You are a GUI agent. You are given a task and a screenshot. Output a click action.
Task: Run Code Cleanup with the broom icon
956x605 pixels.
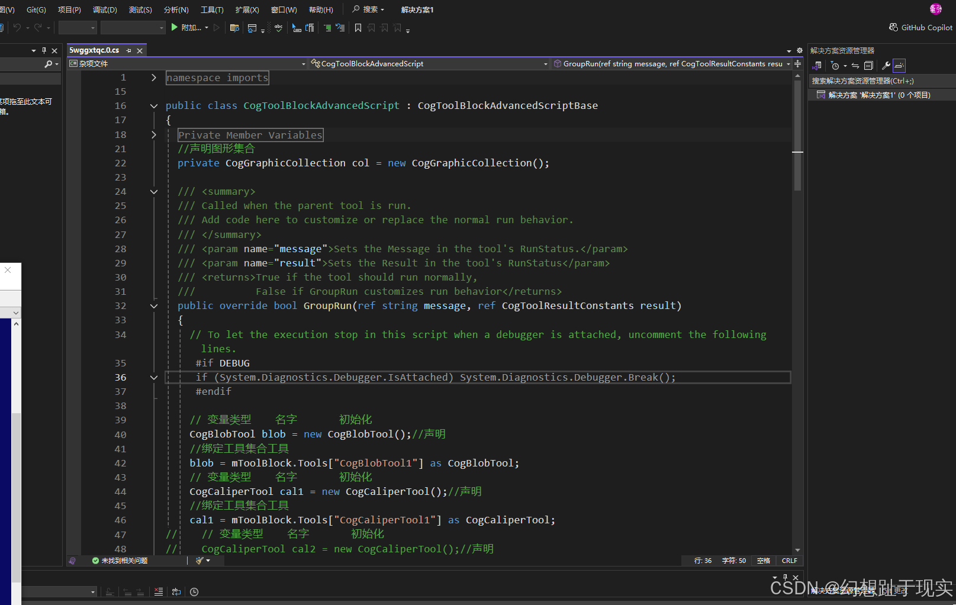199,561
